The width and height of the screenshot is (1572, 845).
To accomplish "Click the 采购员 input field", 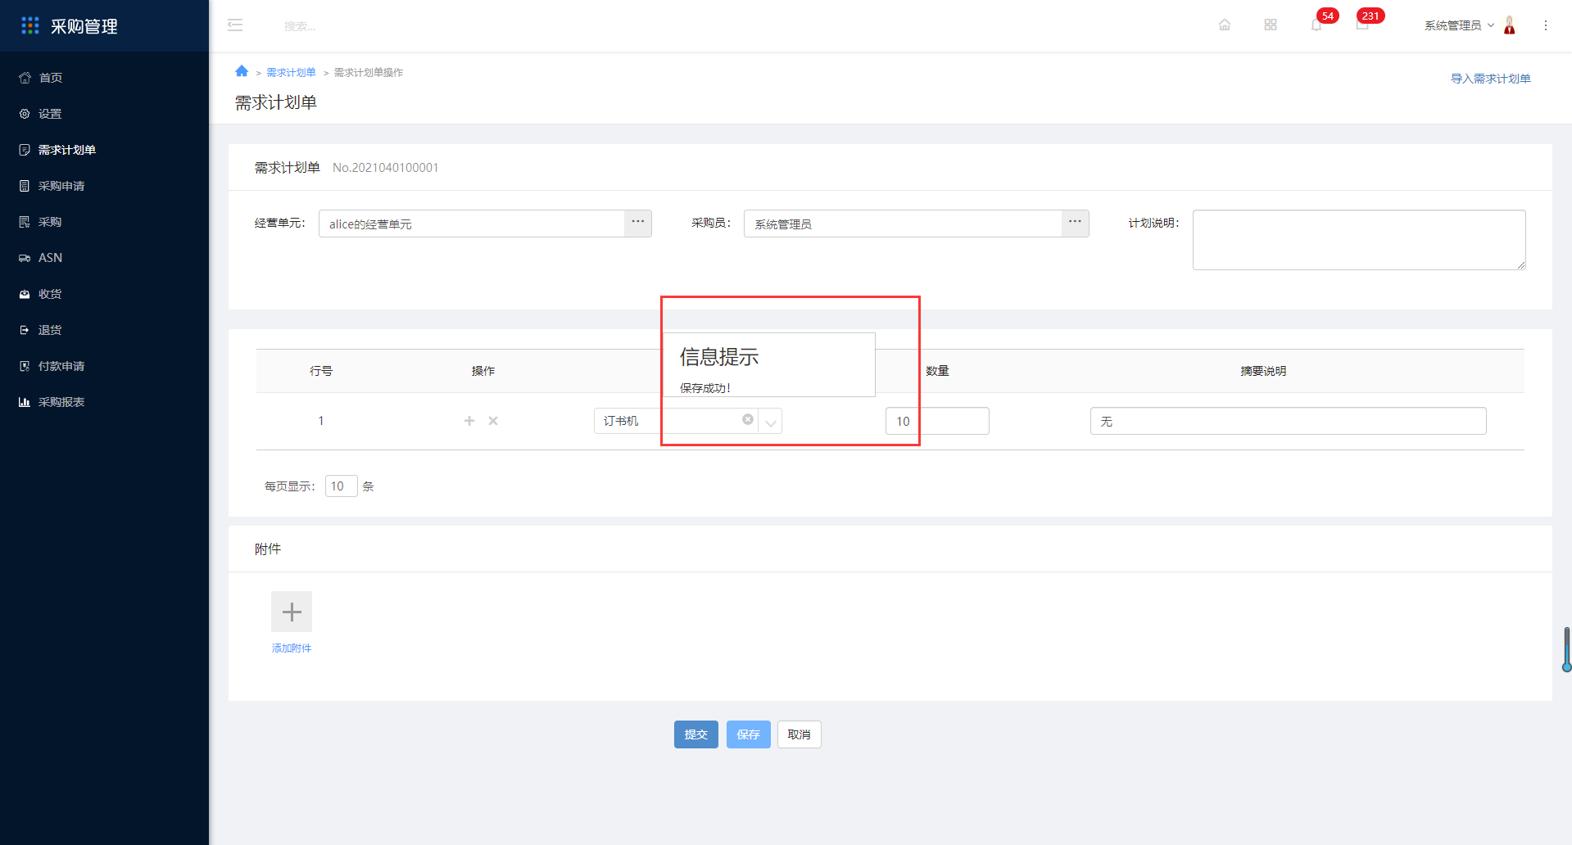I will coord(903,224).
